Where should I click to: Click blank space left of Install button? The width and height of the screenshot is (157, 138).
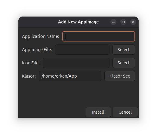[52, 112]
